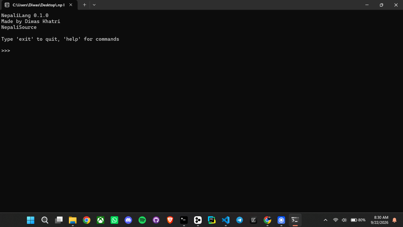Click the battery 80% indicator

click(358, 220)
